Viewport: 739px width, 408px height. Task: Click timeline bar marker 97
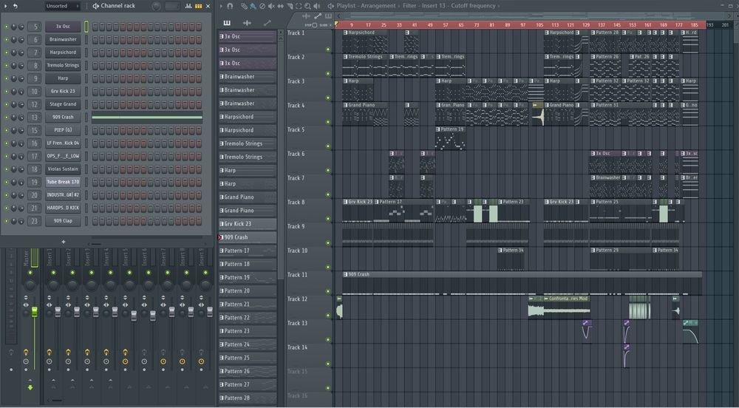pyautogui.click(x=523, y=25)
